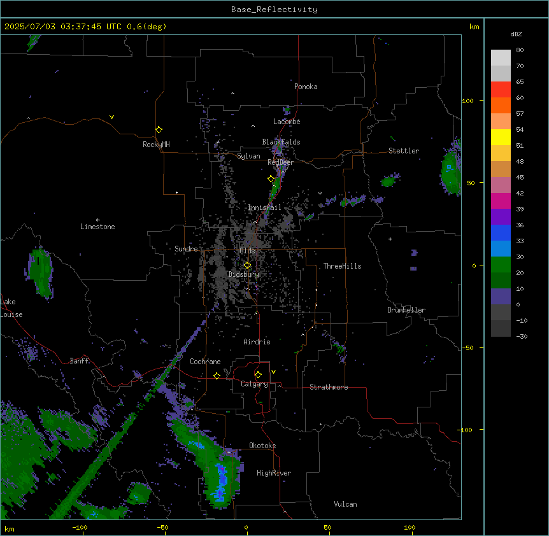Click the Sundre town label
The image size is (549, 536).
point(186,249)
